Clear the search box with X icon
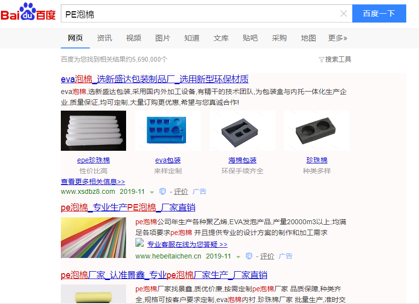Screen dimensions: 419x304 (343, 14)
